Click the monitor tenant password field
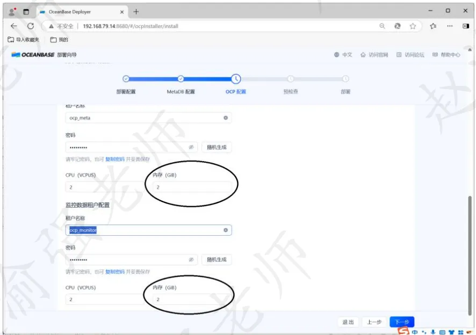Image resolution: width=476 pixels, height=335 pixels. click(x=132, y=259)
